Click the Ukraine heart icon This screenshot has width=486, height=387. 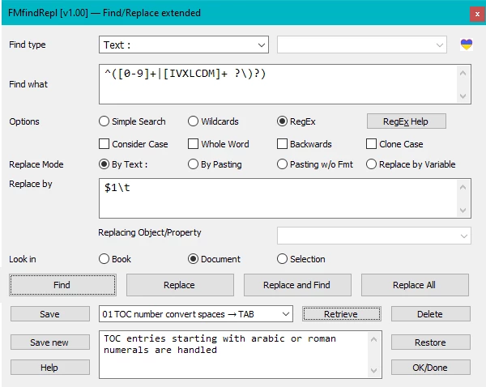(x=467, y=45)
